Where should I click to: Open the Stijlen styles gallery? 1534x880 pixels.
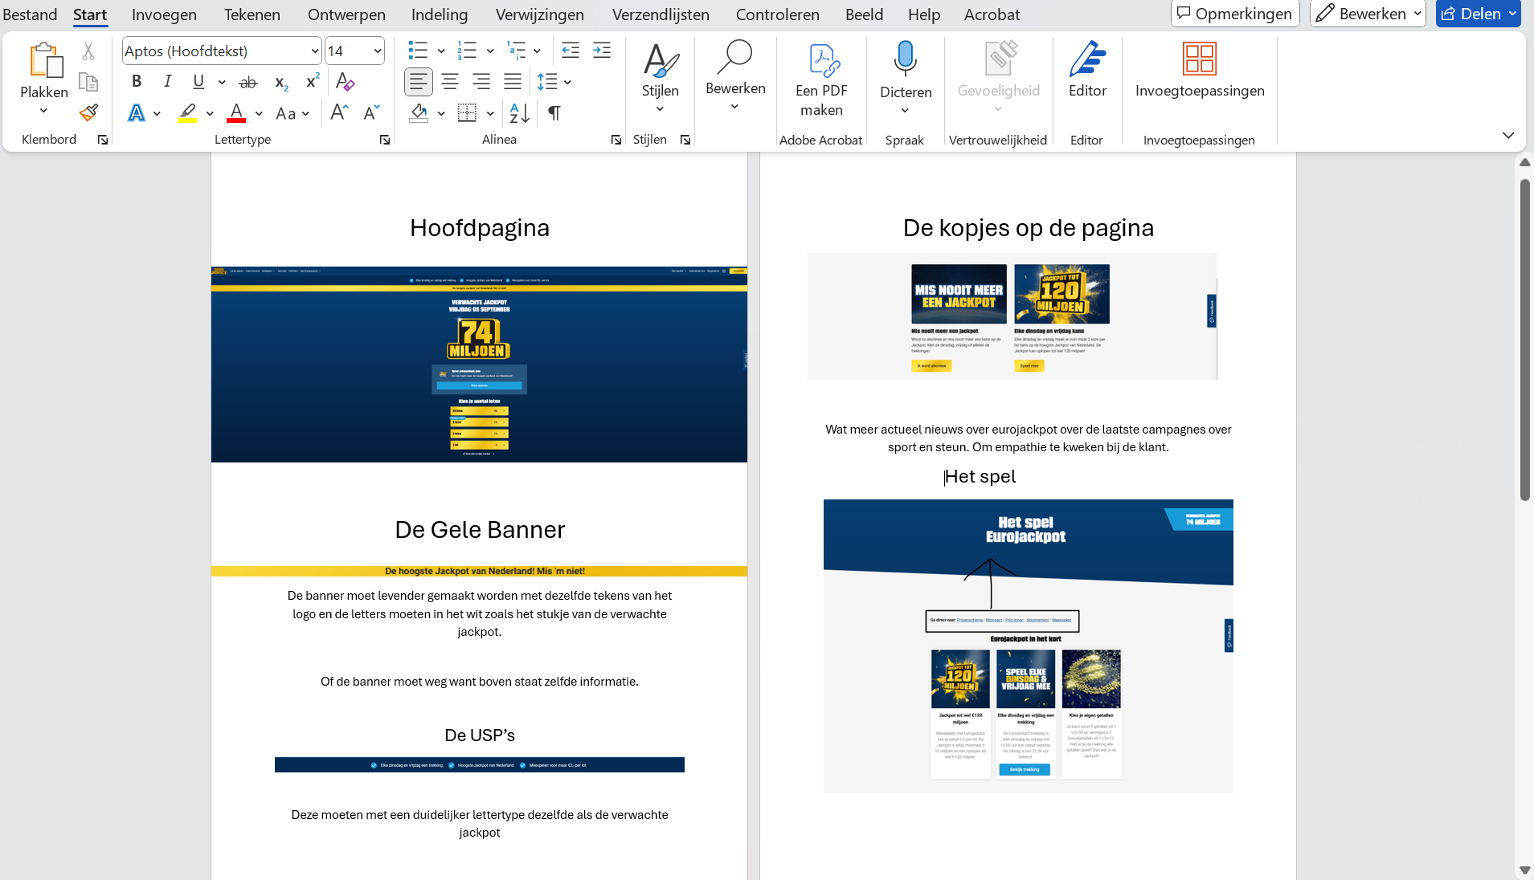661,78
